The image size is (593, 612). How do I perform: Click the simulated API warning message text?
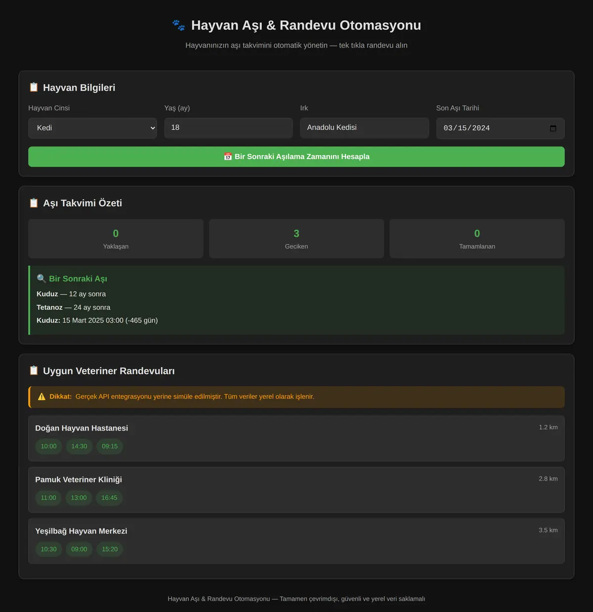pyautogui.click(x=195, y=396)
